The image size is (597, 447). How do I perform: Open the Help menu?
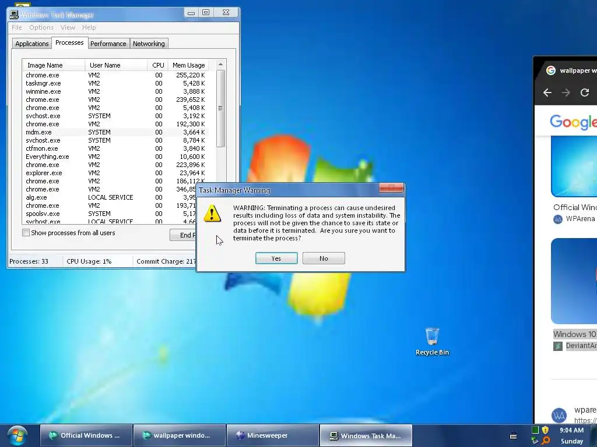click(89, 27)
